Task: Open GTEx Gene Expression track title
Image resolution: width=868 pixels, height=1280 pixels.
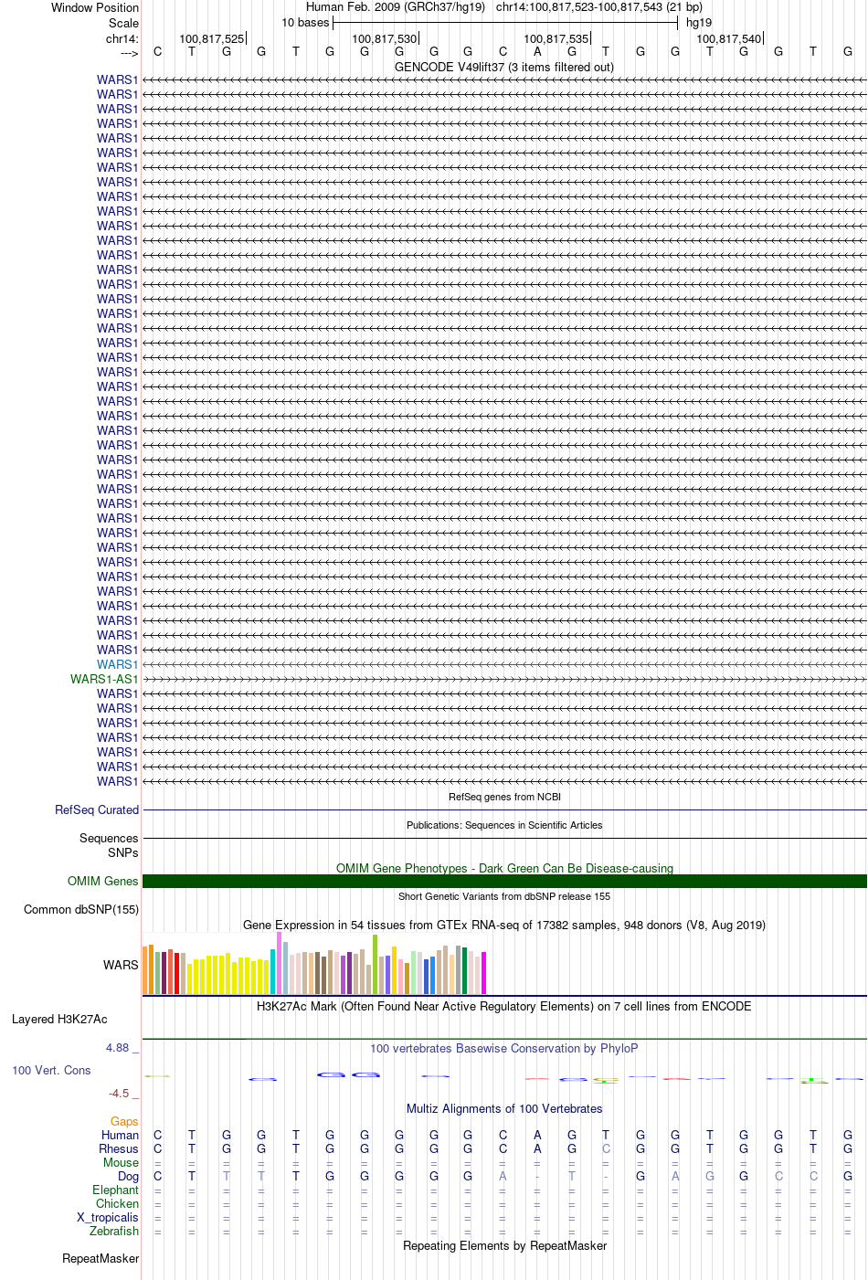Action: [504, 925]
